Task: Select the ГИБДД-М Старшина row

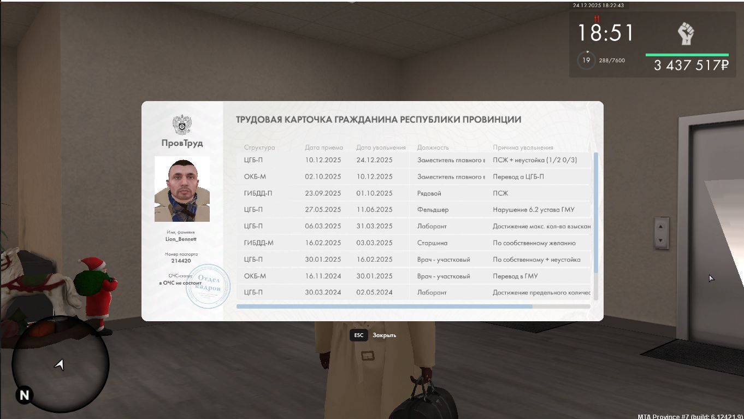Action: coord(415,243)
